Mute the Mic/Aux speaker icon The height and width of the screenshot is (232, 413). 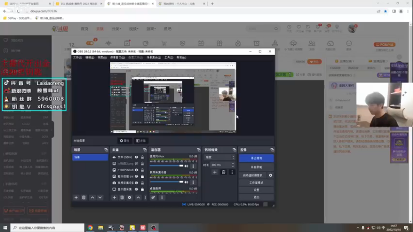click(186, 166)
